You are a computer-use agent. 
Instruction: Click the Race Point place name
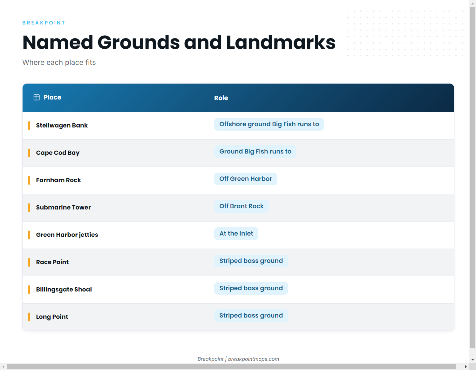(52, 262)
